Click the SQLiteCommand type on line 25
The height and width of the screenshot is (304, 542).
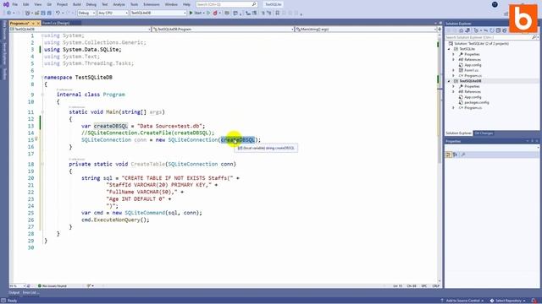click(145, 213)
